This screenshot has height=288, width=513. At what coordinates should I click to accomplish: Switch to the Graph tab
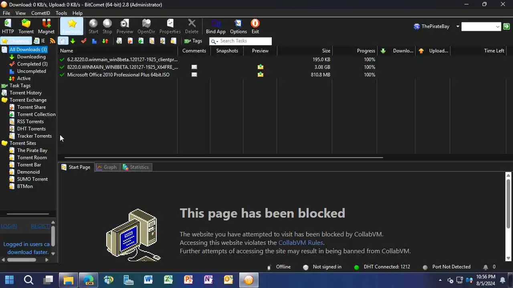107,167
